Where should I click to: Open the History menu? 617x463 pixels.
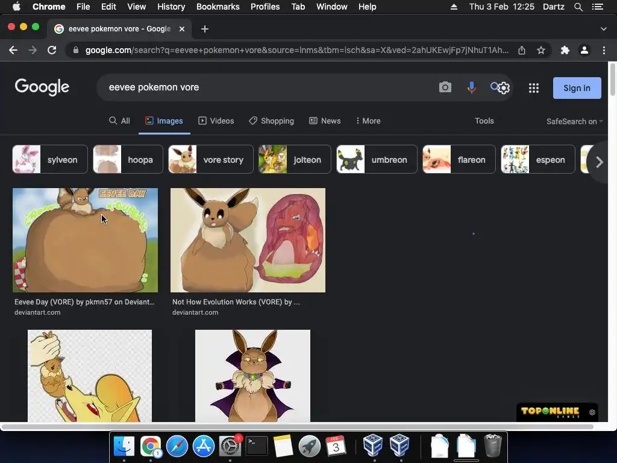[171, 7]
